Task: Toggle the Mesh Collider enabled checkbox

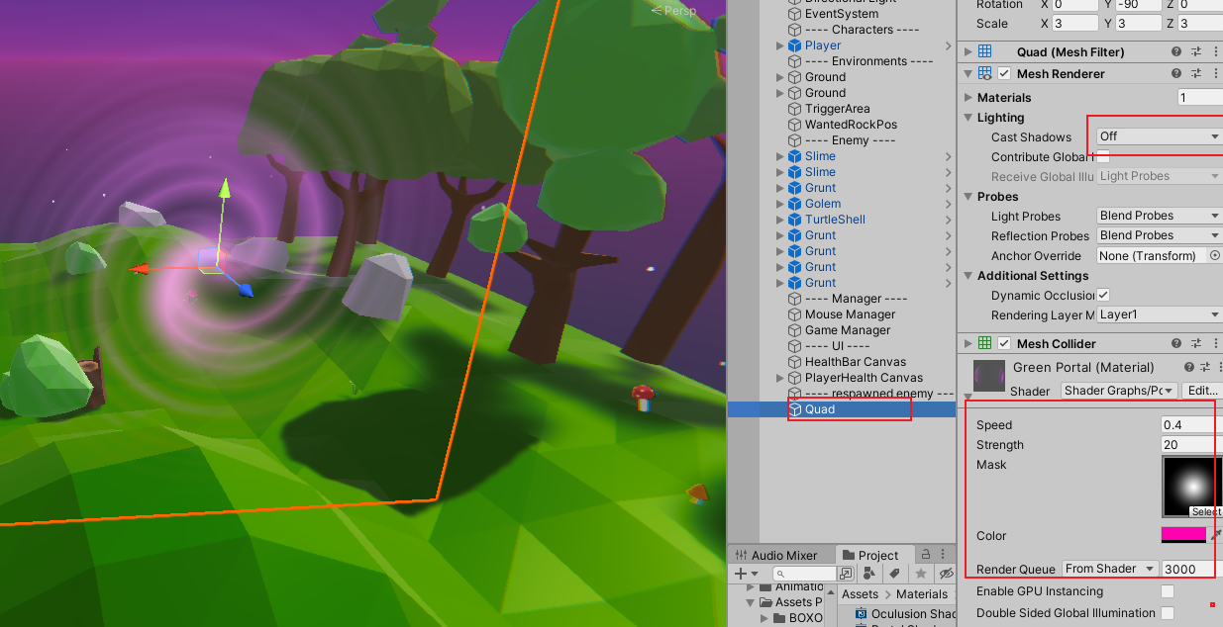Action: point(1004,343)
